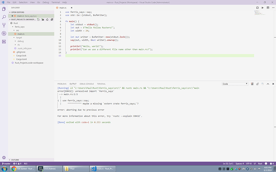Open the .rustc_info.json file
The height and width of the screenshot is (172, 276).
24,48
